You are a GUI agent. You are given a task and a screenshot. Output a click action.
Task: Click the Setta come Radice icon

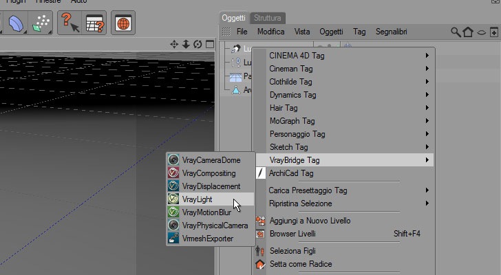[260, 264]
